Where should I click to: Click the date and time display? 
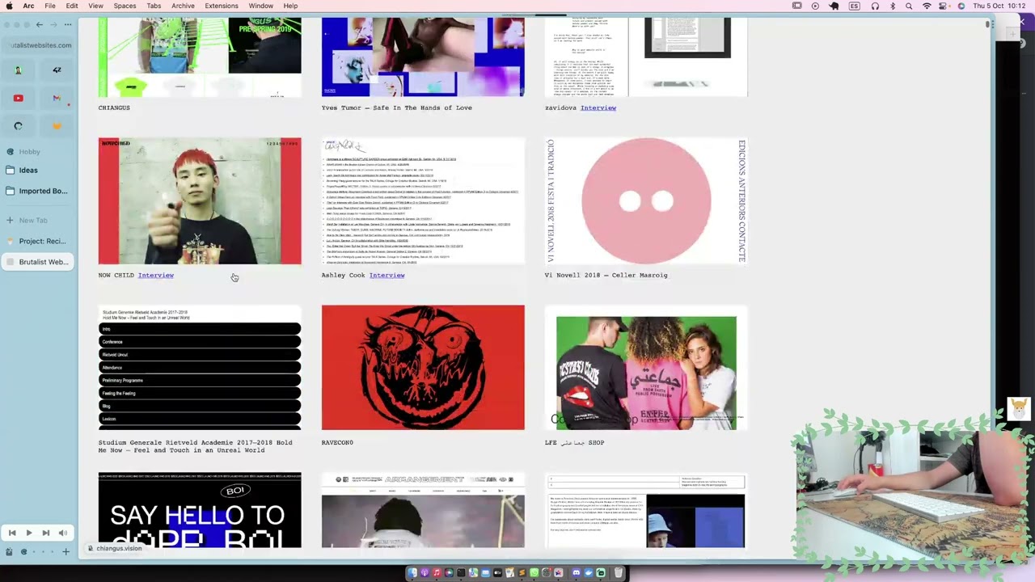click(x=1000, y=6)
